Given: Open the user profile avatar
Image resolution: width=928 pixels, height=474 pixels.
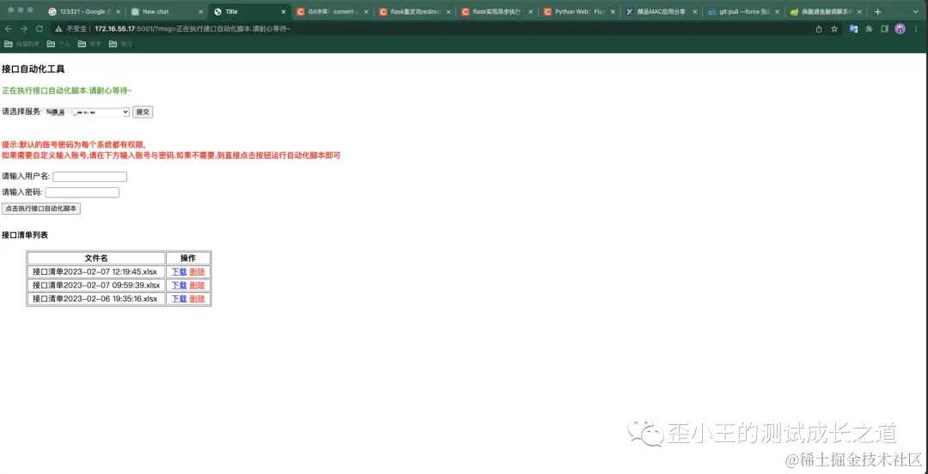Looking at the screenshot, I should coord(901,28).
